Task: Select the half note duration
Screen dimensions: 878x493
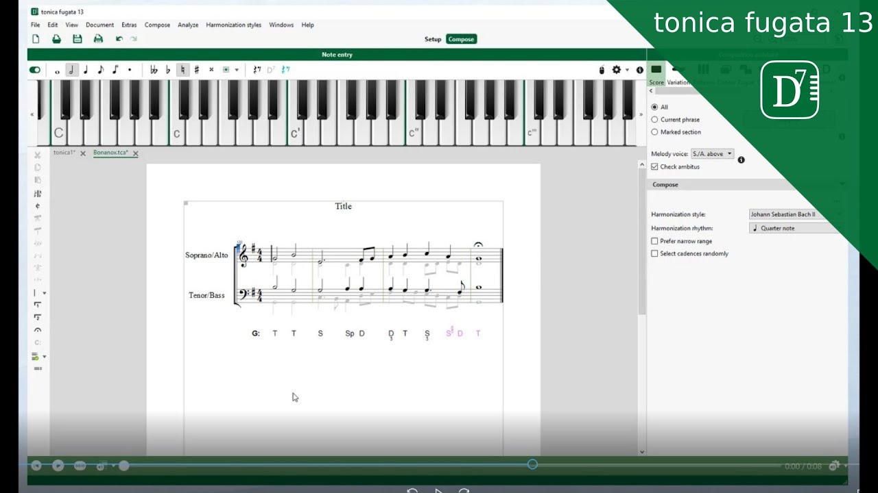Action: tap(71, 70)
